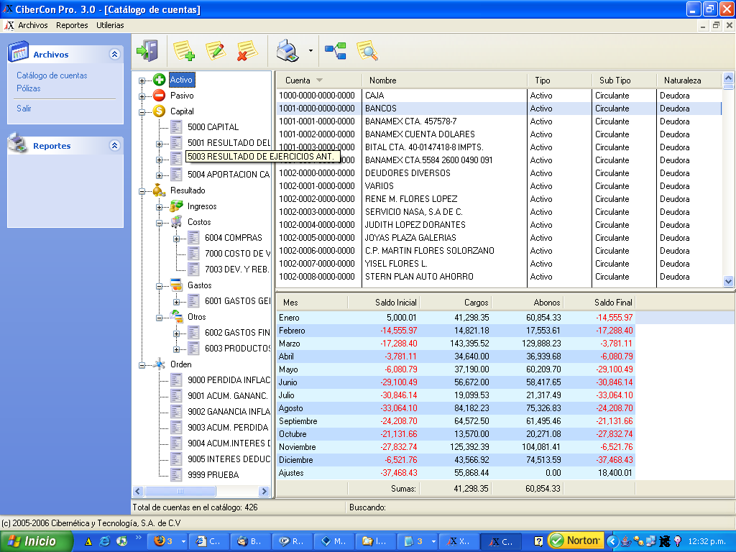Screen dimensions: 736x552
Task: Expand the Pasivo tree node
Action: pos(142,97)
